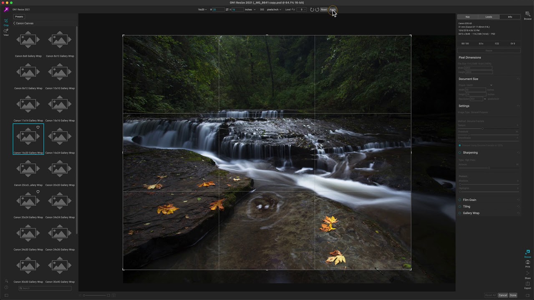The image size is (534, 300).
Task: Switch to the Nav tab
Action: 468,17
